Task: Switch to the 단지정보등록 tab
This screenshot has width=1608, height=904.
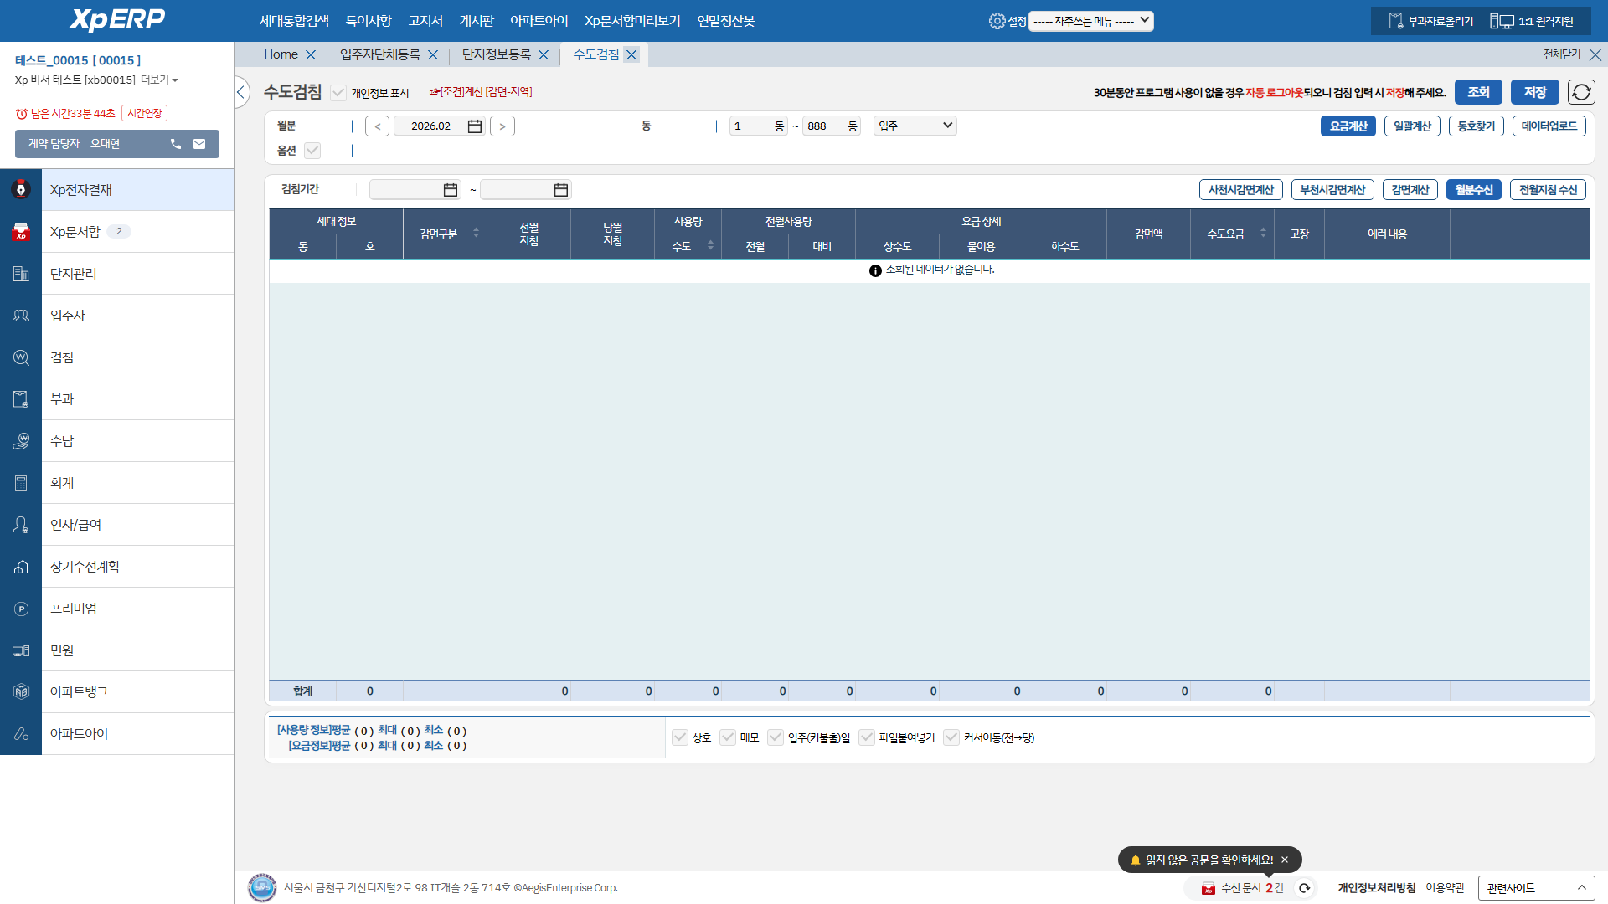Action: [x=497, y=54]
